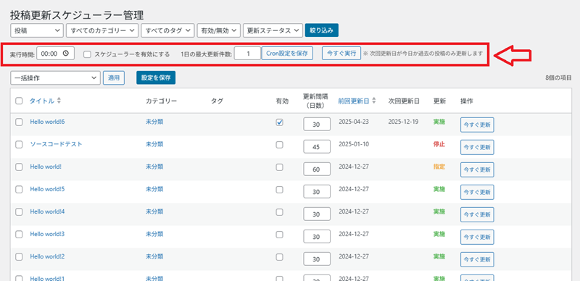Enable the 有効 checkbox for ソースコードテスト

[x=280, y=145]
